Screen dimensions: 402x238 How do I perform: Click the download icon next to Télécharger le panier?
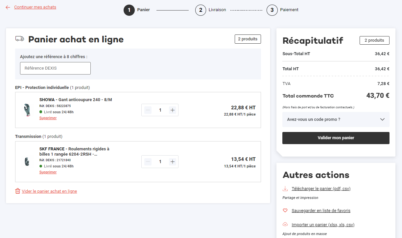[285, 188]
